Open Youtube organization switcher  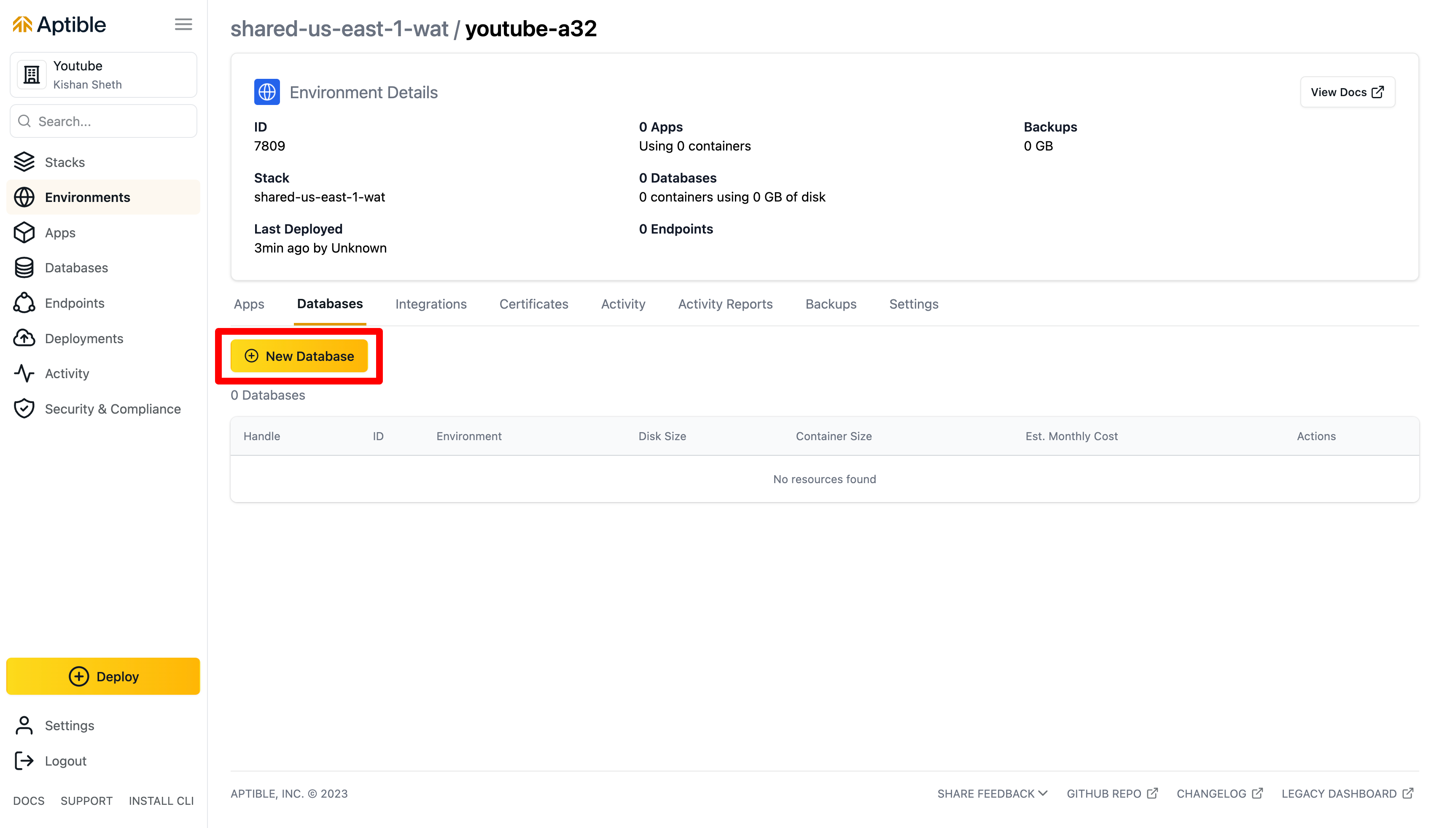click(103, 75)
